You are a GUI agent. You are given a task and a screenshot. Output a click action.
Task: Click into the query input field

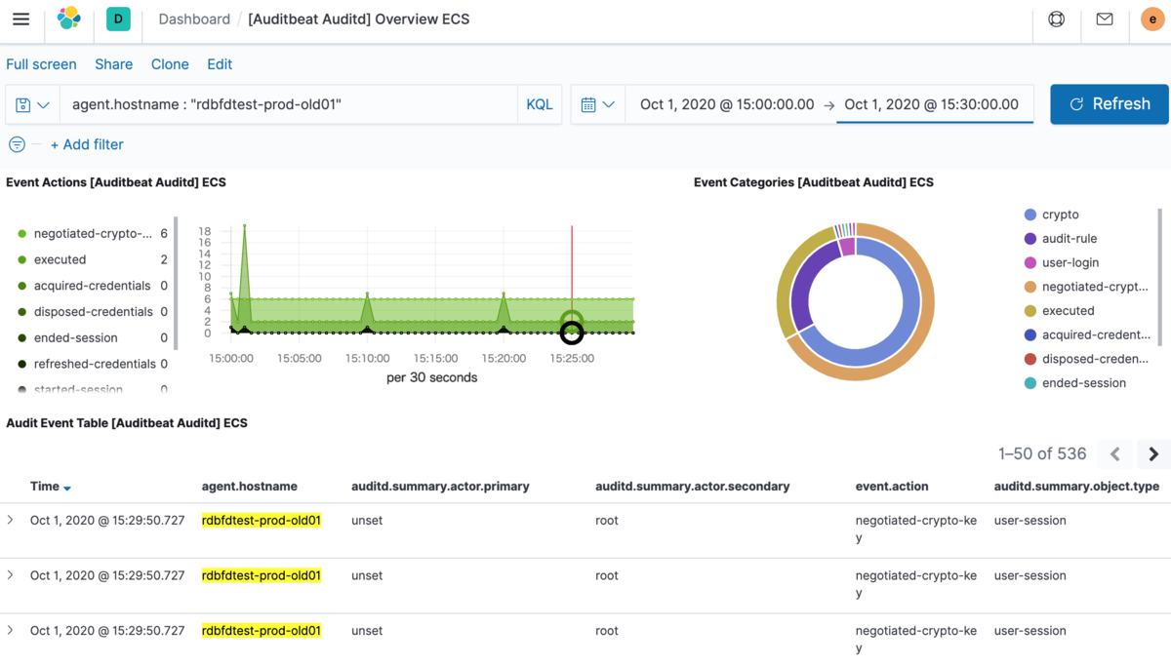click(x=288, y=104)
